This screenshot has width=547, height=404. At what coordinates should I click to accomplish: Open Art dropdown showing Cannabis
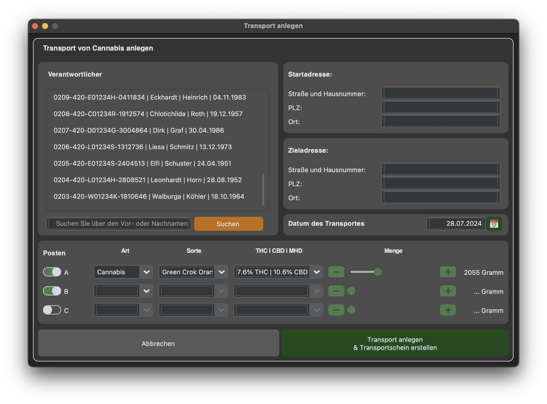click(146, 272)
